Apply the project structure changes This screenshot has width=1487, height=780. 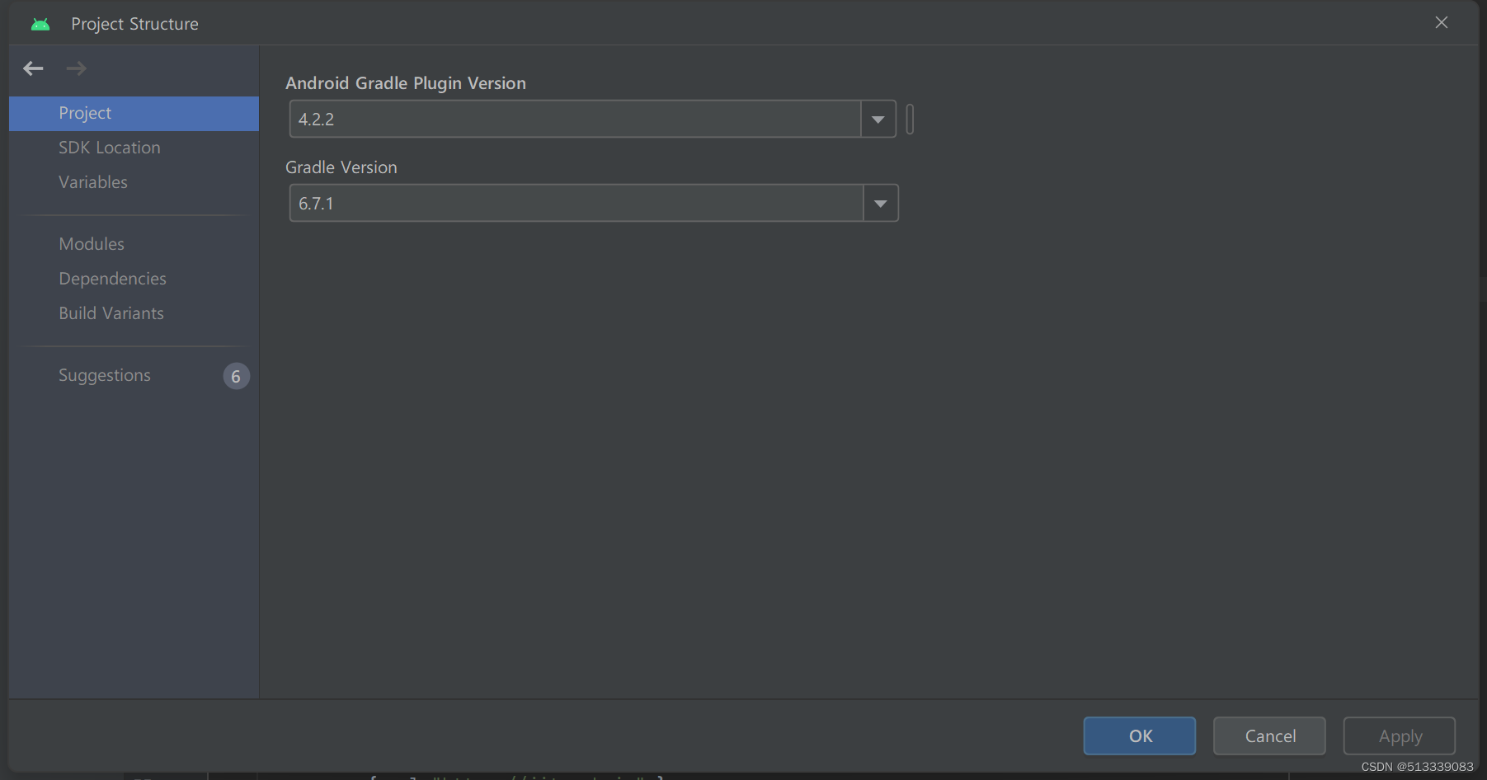[x=1399, y=735]
